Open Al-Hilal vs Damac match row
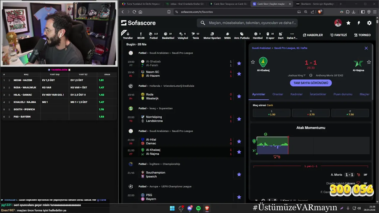The height and width of the screenshot is (213, 379). coord(184,141)
